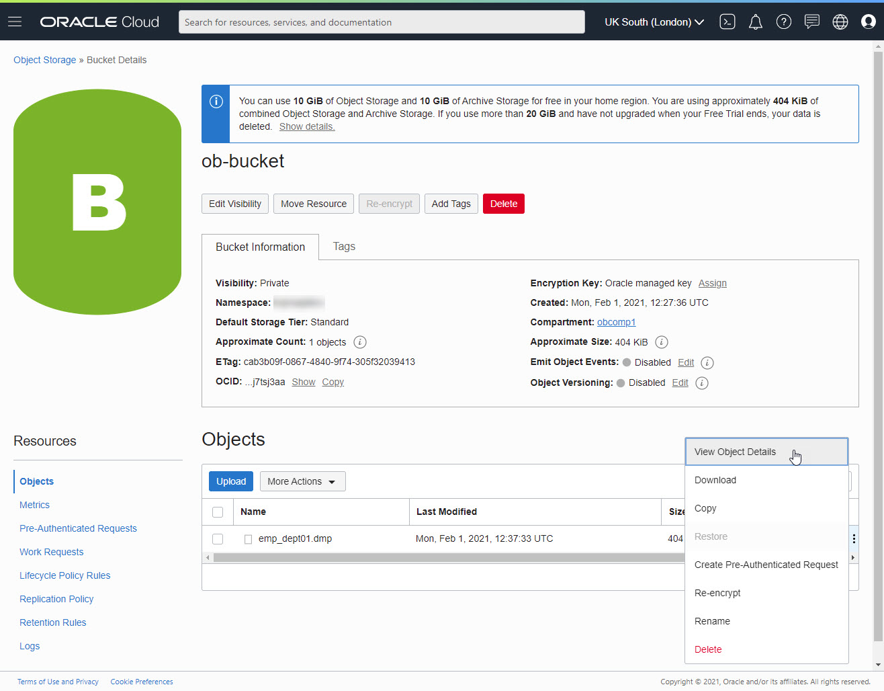Open Replication Policy in Resources sidebar
The image size is (884, 691).
pos(56,599)
